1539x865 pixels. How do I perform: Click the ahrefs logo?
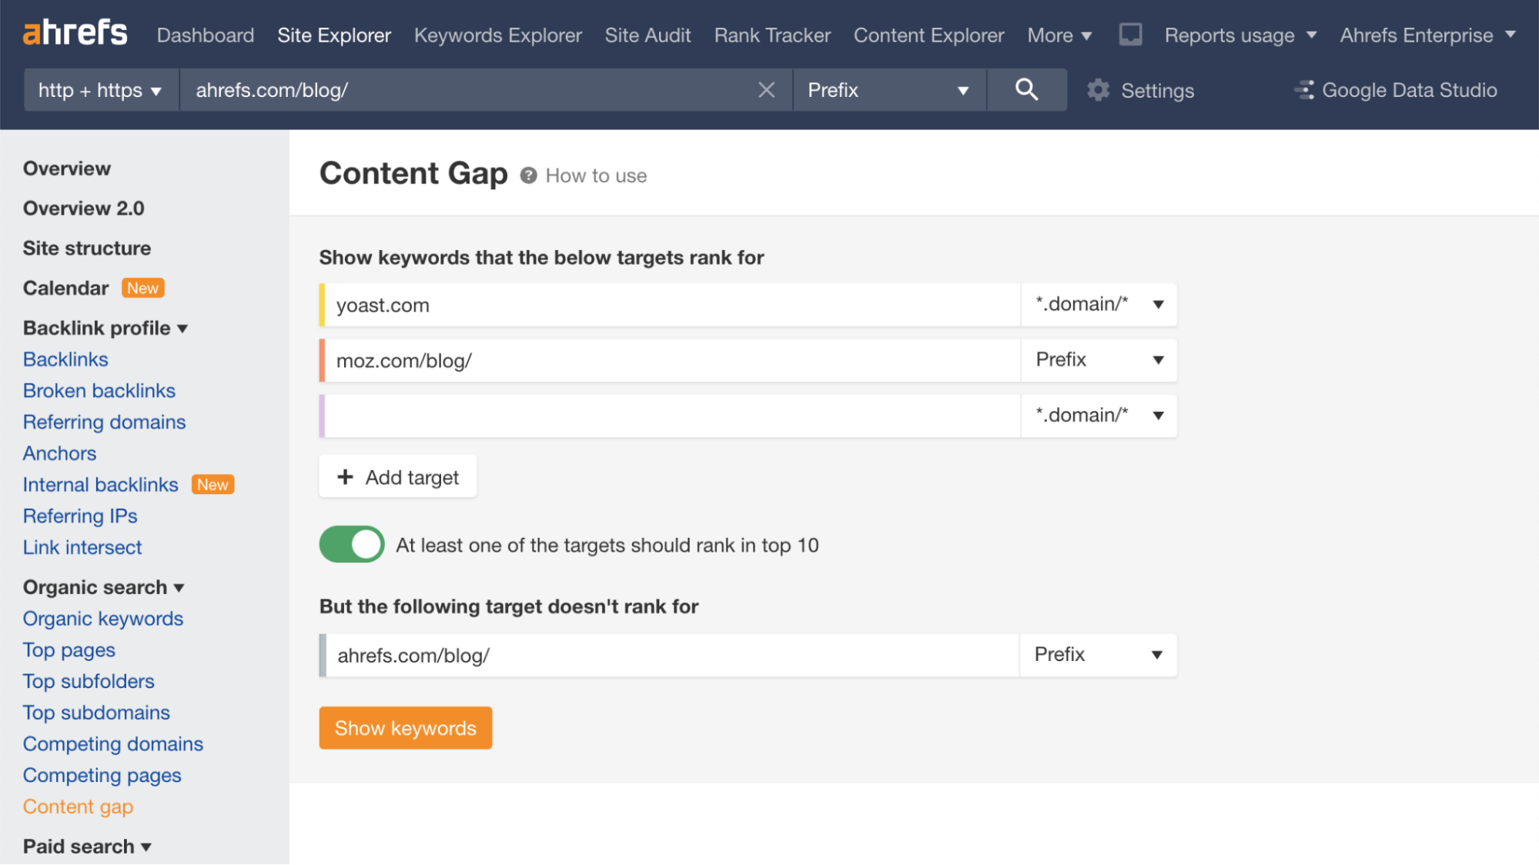point(75,33)
